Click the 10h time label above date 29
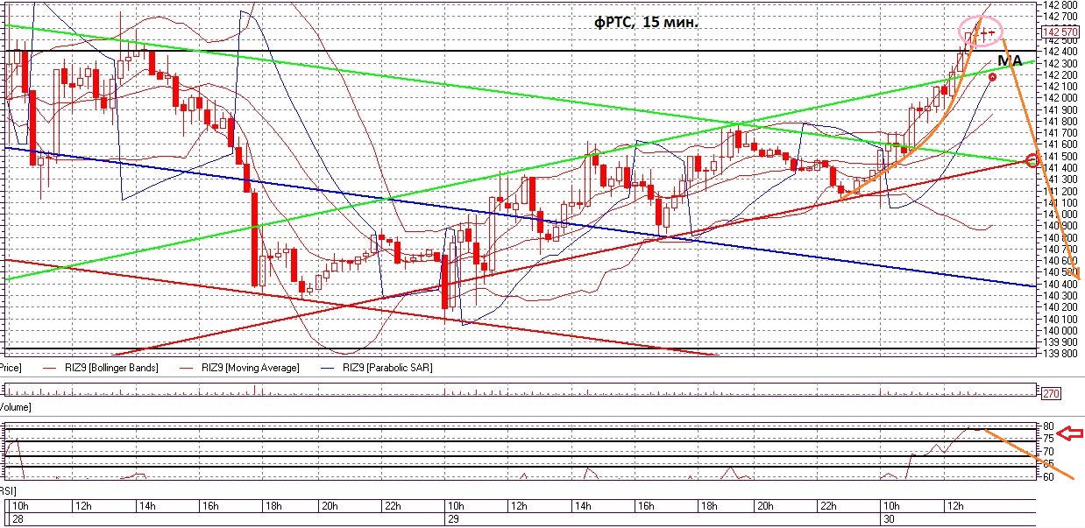The image size is (1085, 528). point(454,507)
